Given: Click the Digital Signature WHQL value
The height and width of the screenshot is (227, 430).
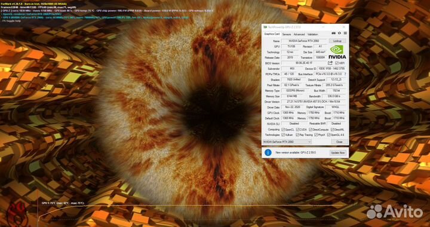Looking at the screenshot, I should click(x=335, y=107).
